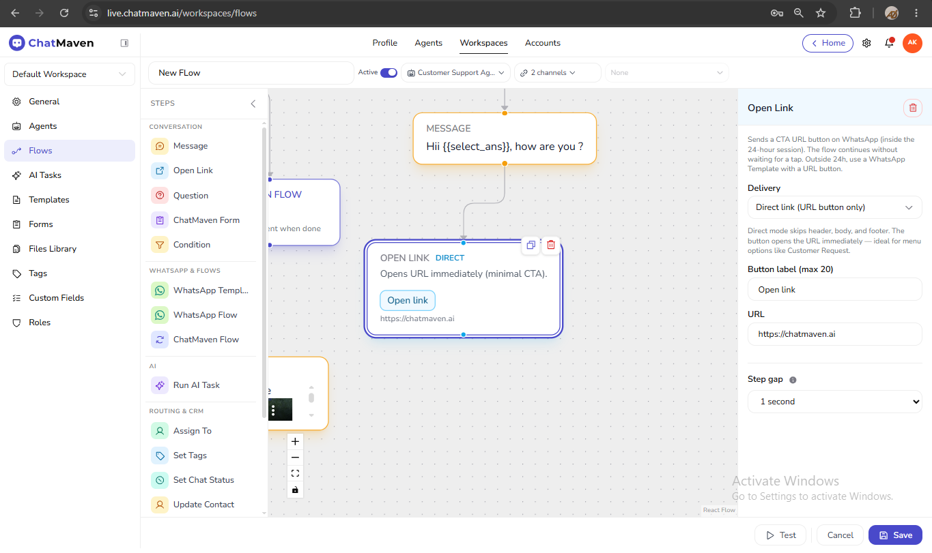The height and width of the screenshot is (553, 932).
Task: Open General in the sidebar
Action: coord(70,102)
